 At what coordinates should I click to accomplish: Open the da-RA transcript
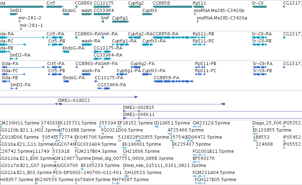22,37
